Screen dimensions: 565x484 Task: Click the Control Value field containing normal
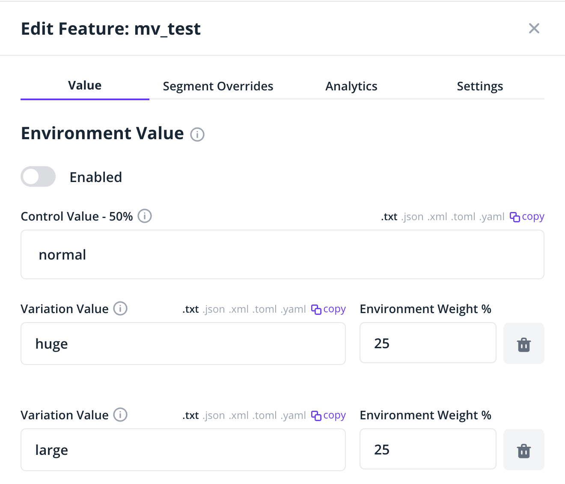[x=282, y=255]
